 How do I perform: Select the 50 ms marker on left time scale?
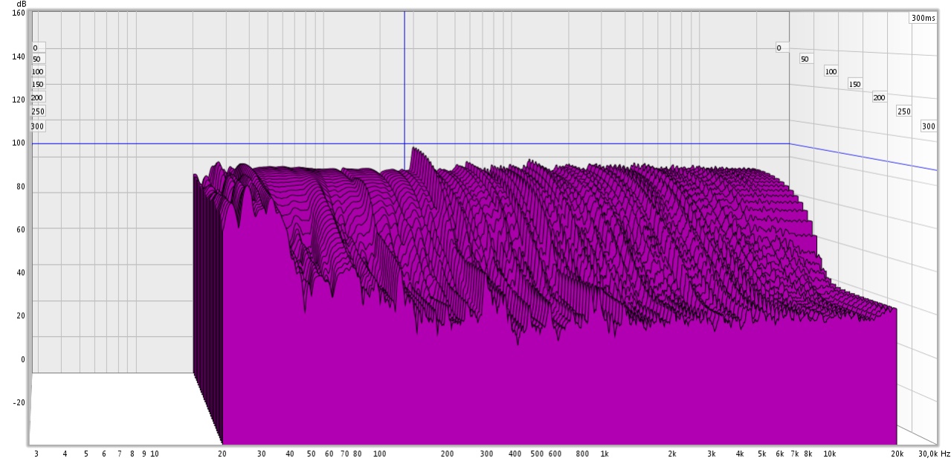tap(37, 59)
